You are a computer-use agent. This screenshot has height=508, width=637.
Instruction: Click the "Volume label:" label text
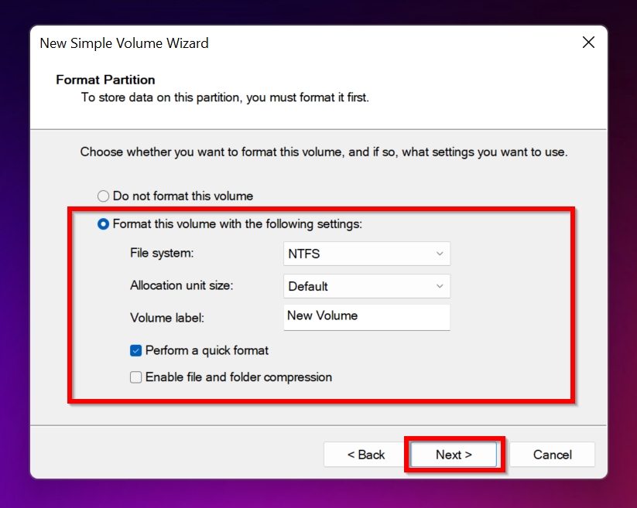[x=167, y=318]
